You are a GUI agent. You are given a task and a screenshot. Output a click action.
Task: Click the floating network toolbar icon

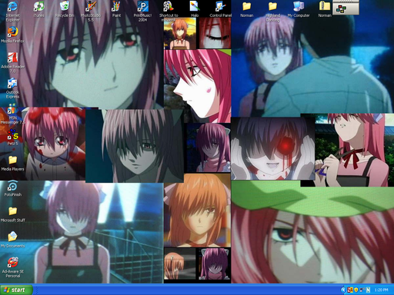point(341,9)
